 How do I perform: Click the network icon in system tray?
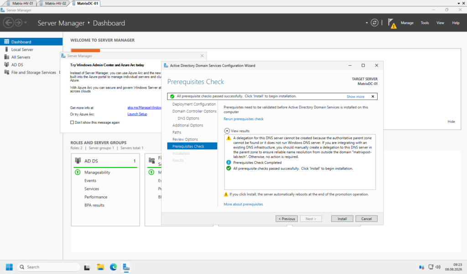pyautogui.click(x=431, y=267)
